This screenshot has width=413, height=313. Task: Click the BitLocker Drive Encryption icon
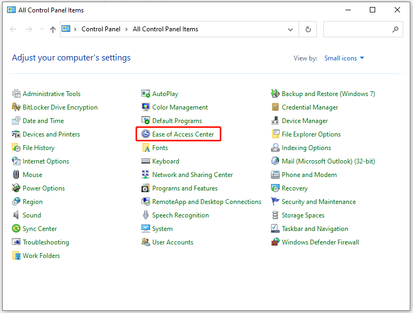16,107
